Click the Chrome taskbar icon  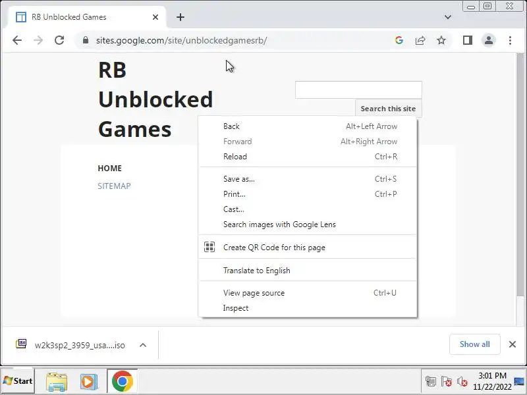tap(123, 381)
